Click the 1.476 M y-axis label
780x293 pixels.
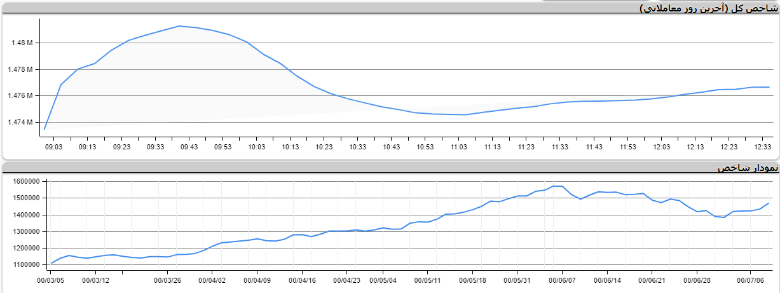[22, 96]
